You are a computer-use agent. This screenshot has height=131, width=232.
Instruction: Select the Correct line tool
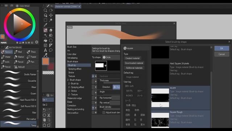pyautogui.click(x=45, y=55)
